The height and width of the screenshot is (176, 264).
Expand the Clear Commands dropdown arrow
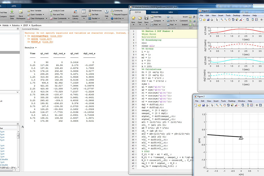69,18
